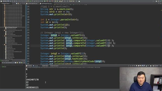
Task: Click Remove Launch X in Console toolbar
Action: [132, 66]
